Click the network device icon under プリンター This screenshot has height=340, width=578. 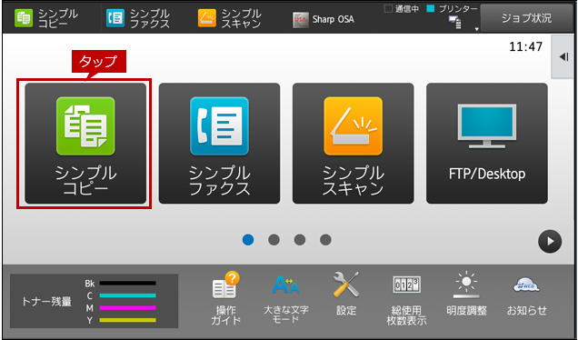point(454,22)
